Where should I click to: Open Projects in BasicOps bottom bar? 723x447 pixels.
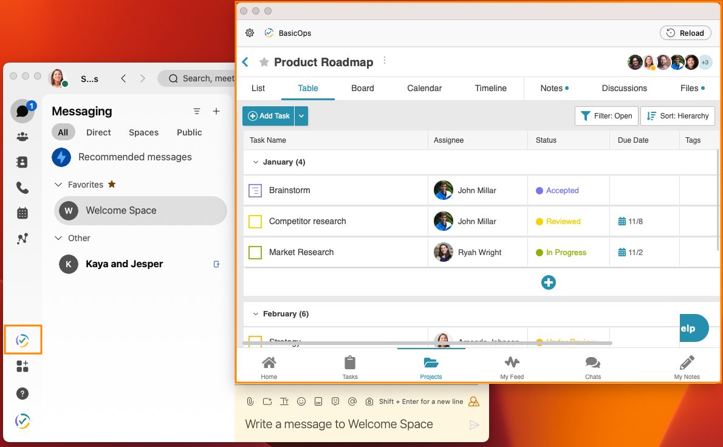pyautogui.click(x=431, y=367)
